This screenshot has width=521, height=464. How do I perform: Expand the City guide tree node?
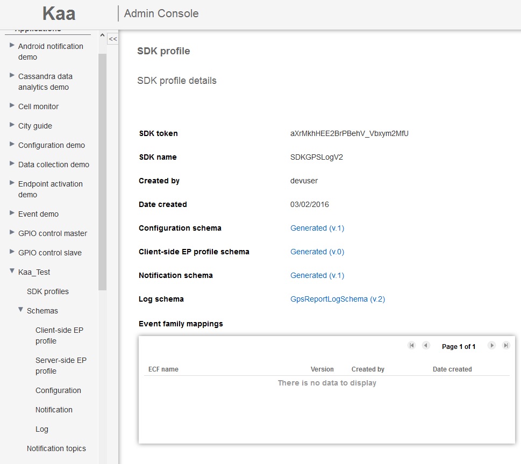tap(12, 125)
